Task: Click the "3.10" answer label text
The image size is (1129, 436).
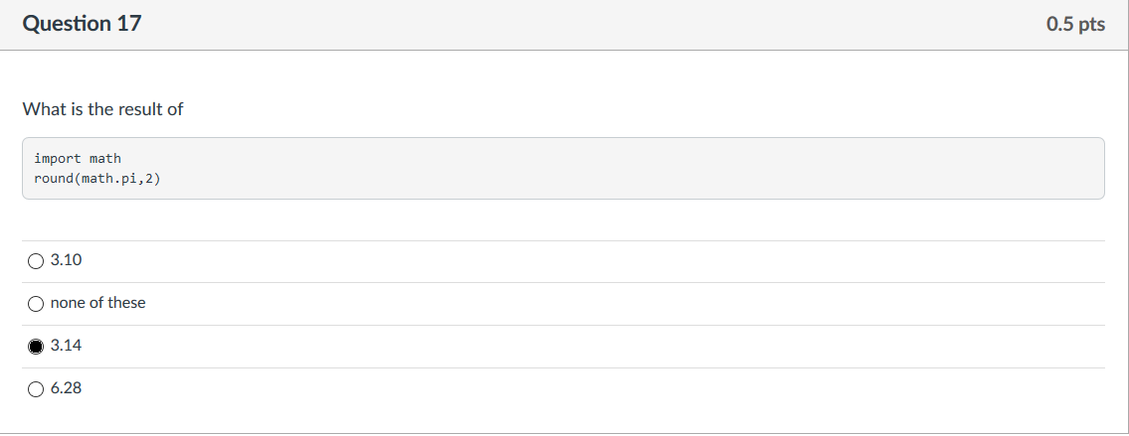Action: point(67,260)
